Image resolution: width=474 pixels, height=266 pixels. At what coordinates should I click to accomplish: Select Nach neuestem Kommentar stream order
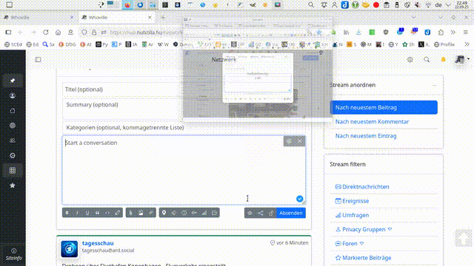(372, 121)
